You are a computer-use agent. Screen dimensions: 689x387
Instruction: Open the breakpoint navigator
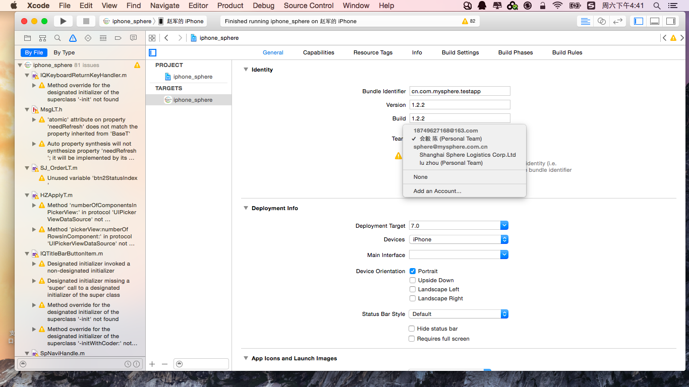[x=118, y=38]
